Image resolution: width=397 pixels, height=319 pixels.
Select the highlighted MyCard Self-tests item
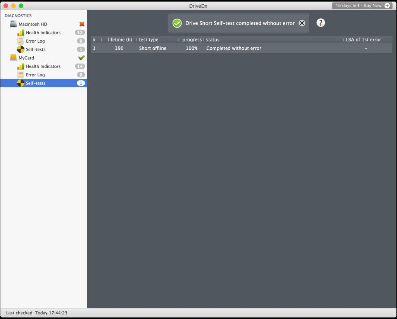coord(36,83)
